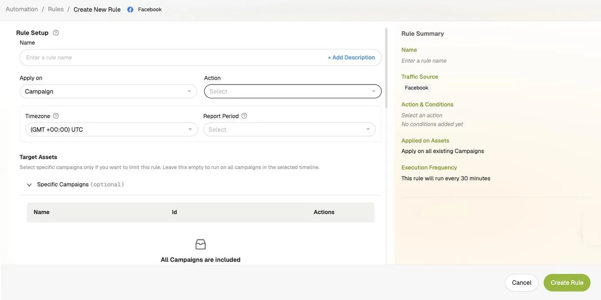The width and height of the screenshot is (601, 300).
Task: Click the Actions column header
Action: (324, 212)
